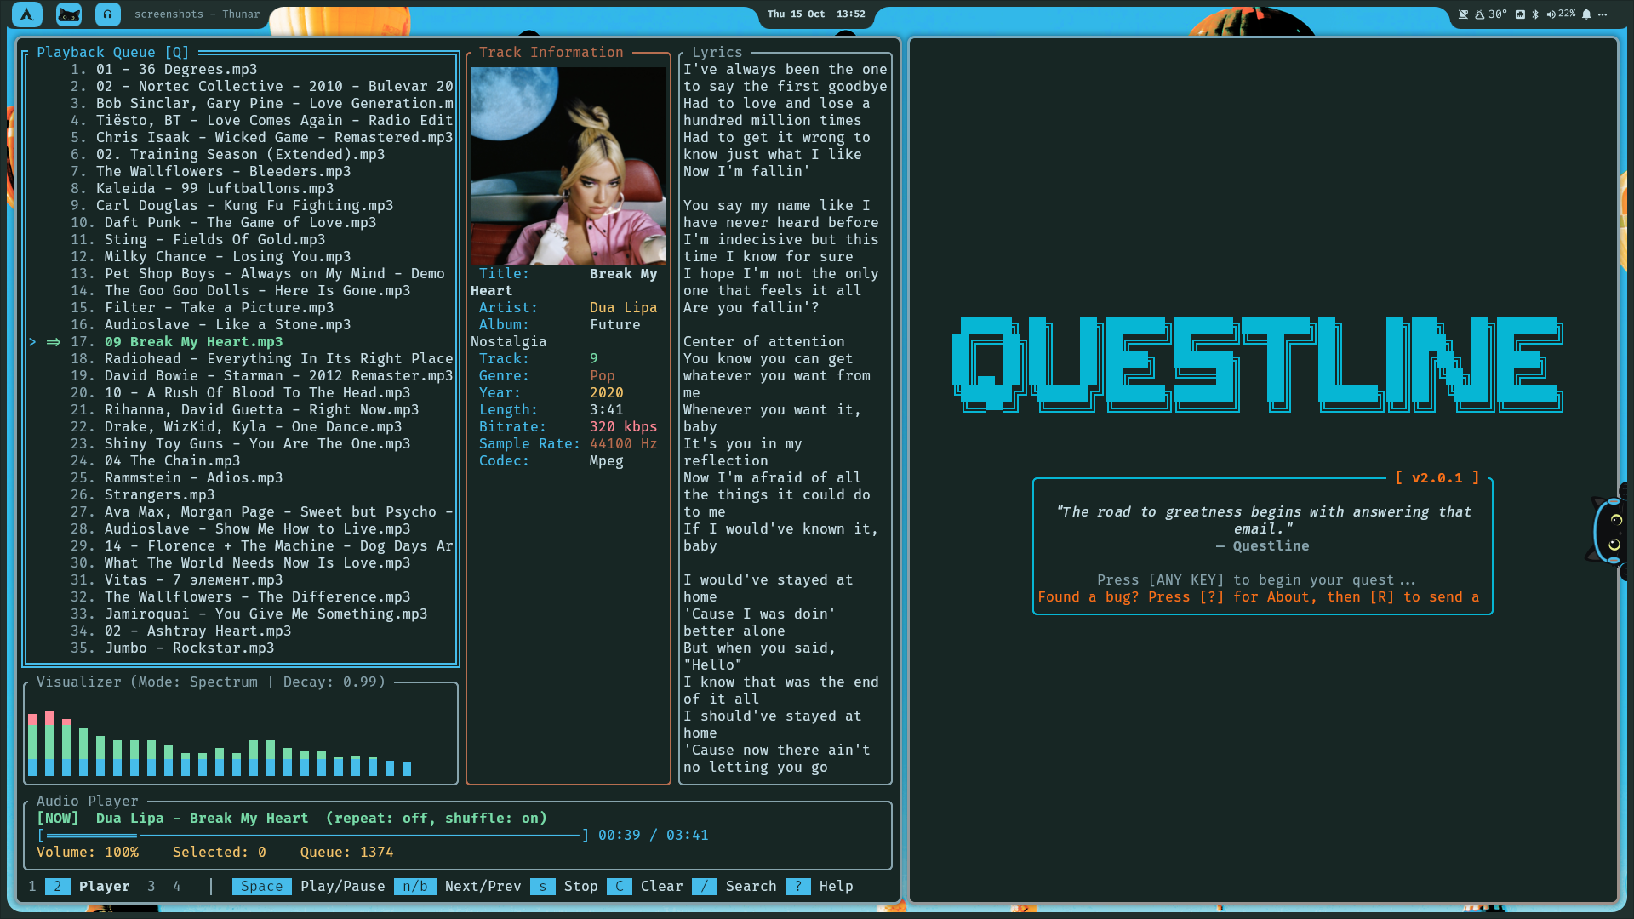Select 'Jumbo - Rockstar.mp3' in queue
The image size is (1634, 919).
243,648
